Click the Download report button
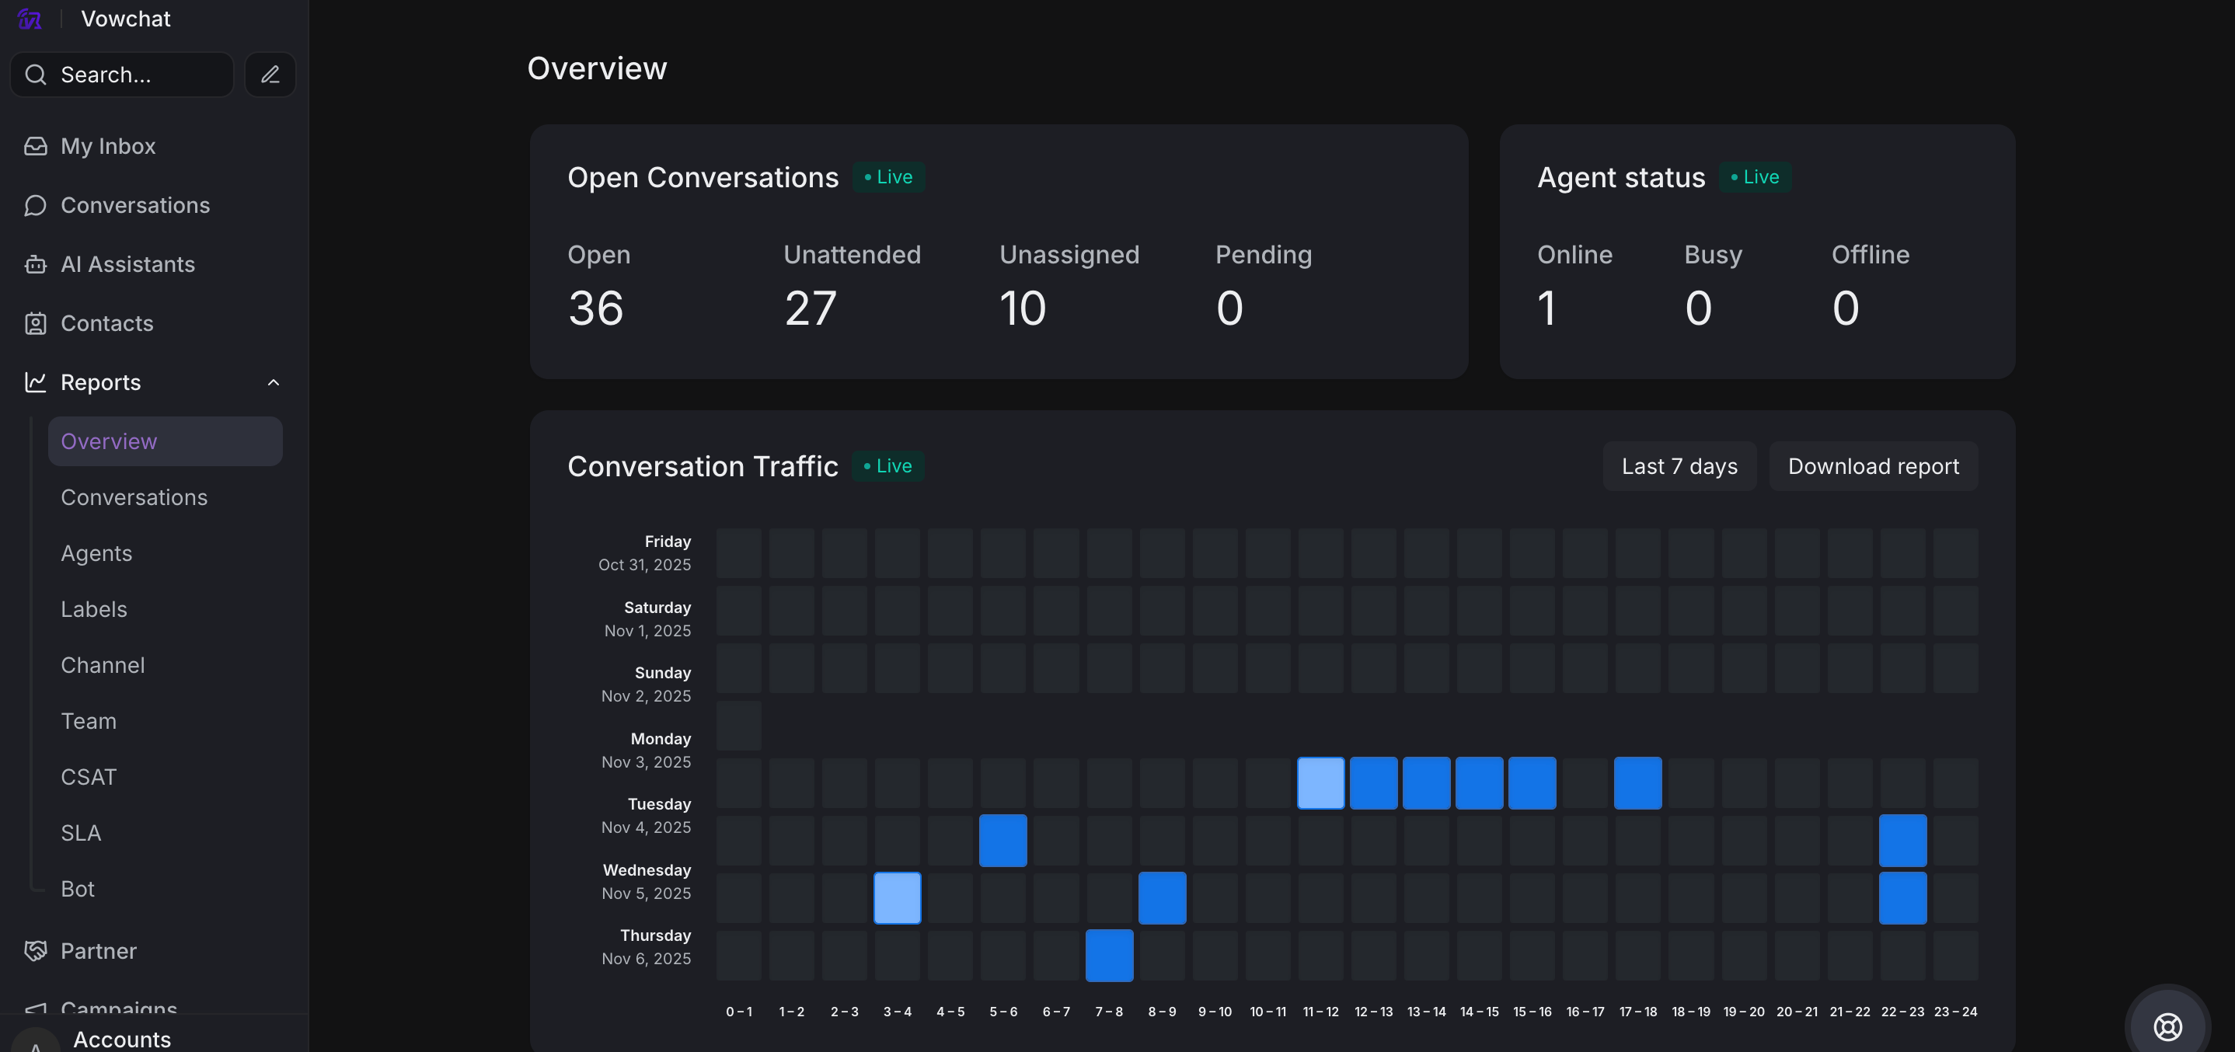This screenshot has height=1052, width=2235. click(x=1872, y=465)
